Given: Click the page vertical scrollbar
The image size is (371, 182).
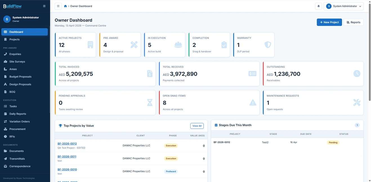Looking at the screenshot, I should [369, 56].
